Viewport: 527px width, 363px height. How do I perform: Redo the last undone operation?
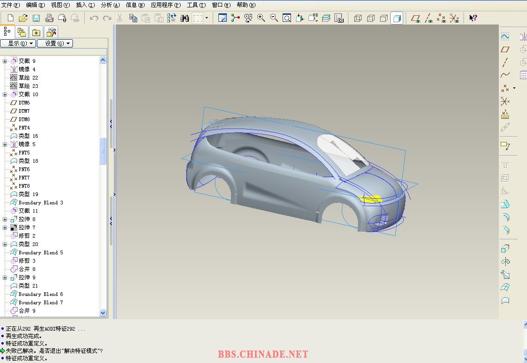pos(107,18)
